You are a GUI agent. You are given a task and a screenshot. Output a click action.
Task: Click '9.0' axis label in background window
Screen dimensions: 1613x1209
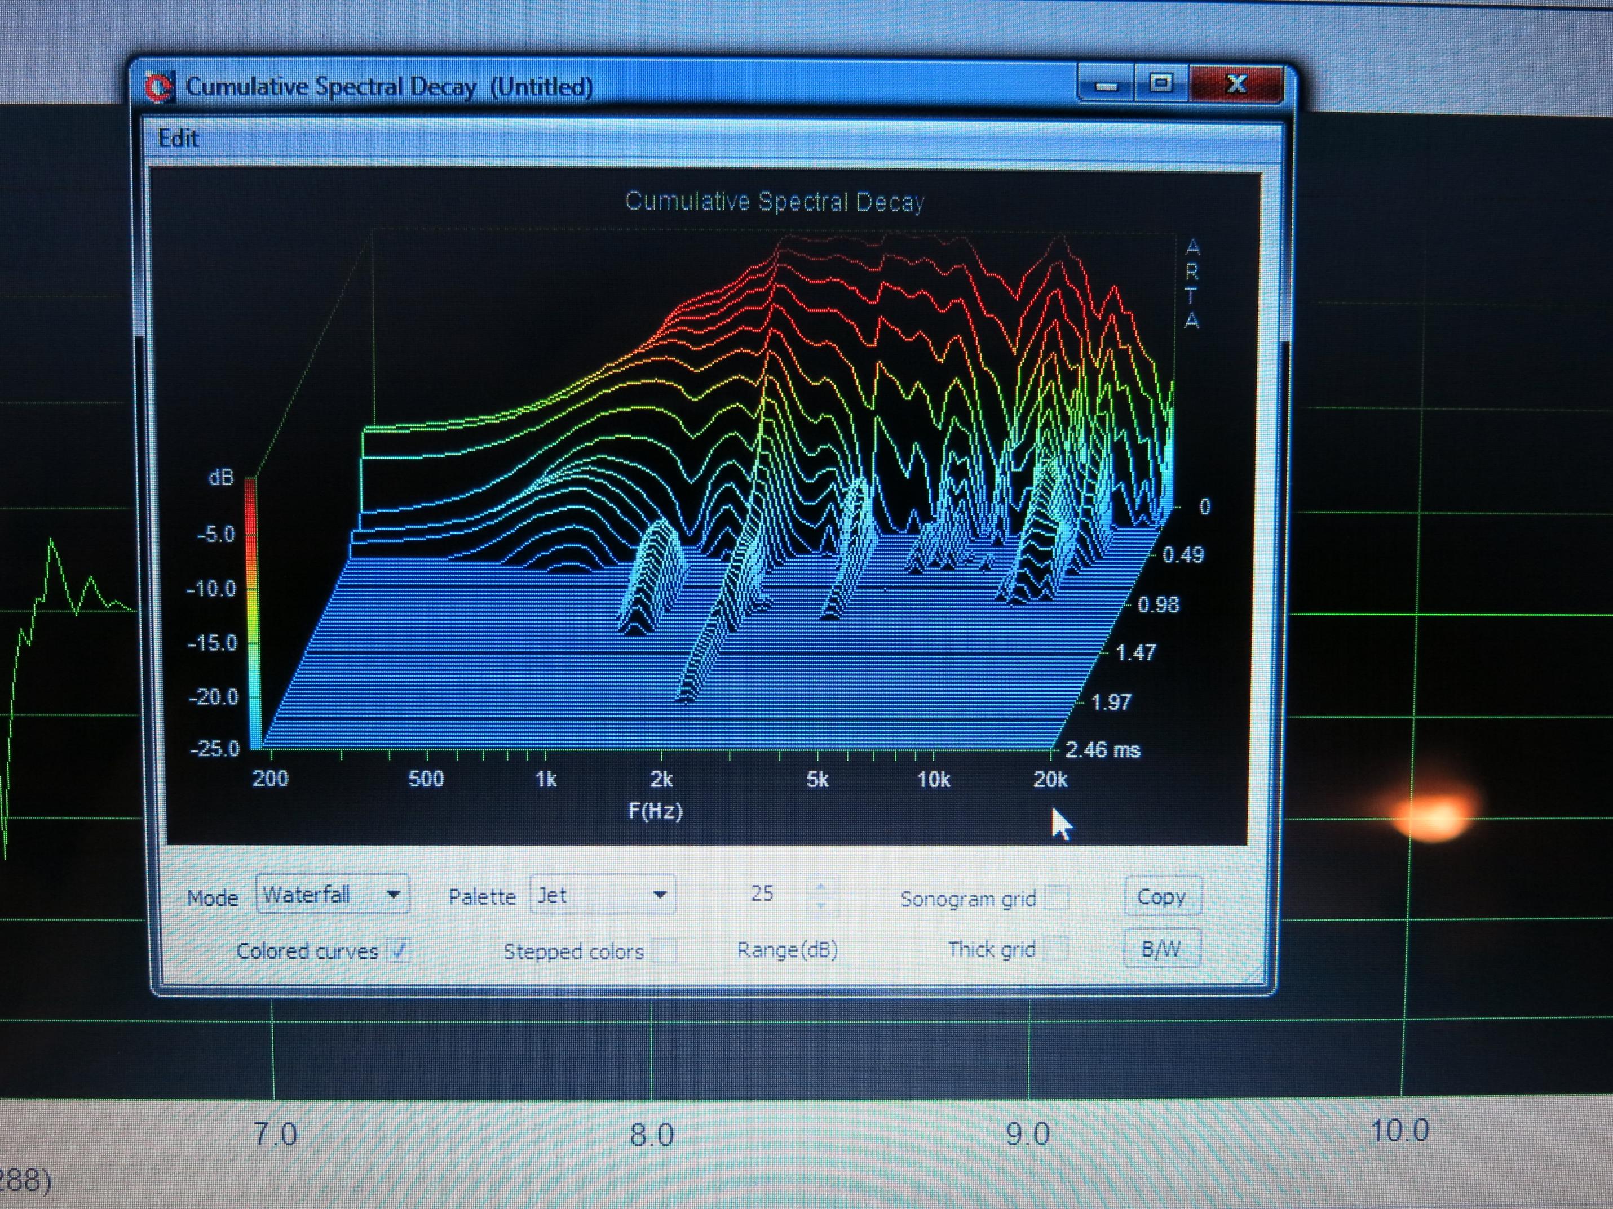coord(1028,1134)
